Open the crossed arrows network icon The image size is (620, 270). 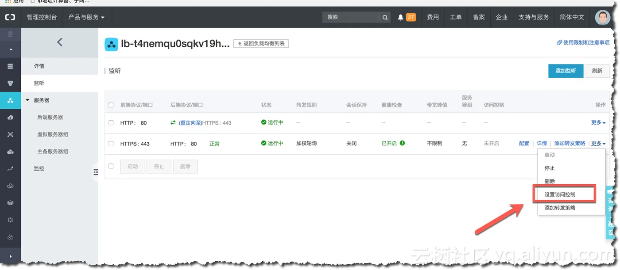[10, 134]
